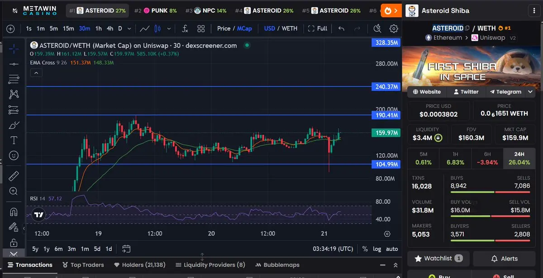The width and height of the screenshot is (543, 278).
Task: Select the 5M price change tab
Action: tap(424, 158)
